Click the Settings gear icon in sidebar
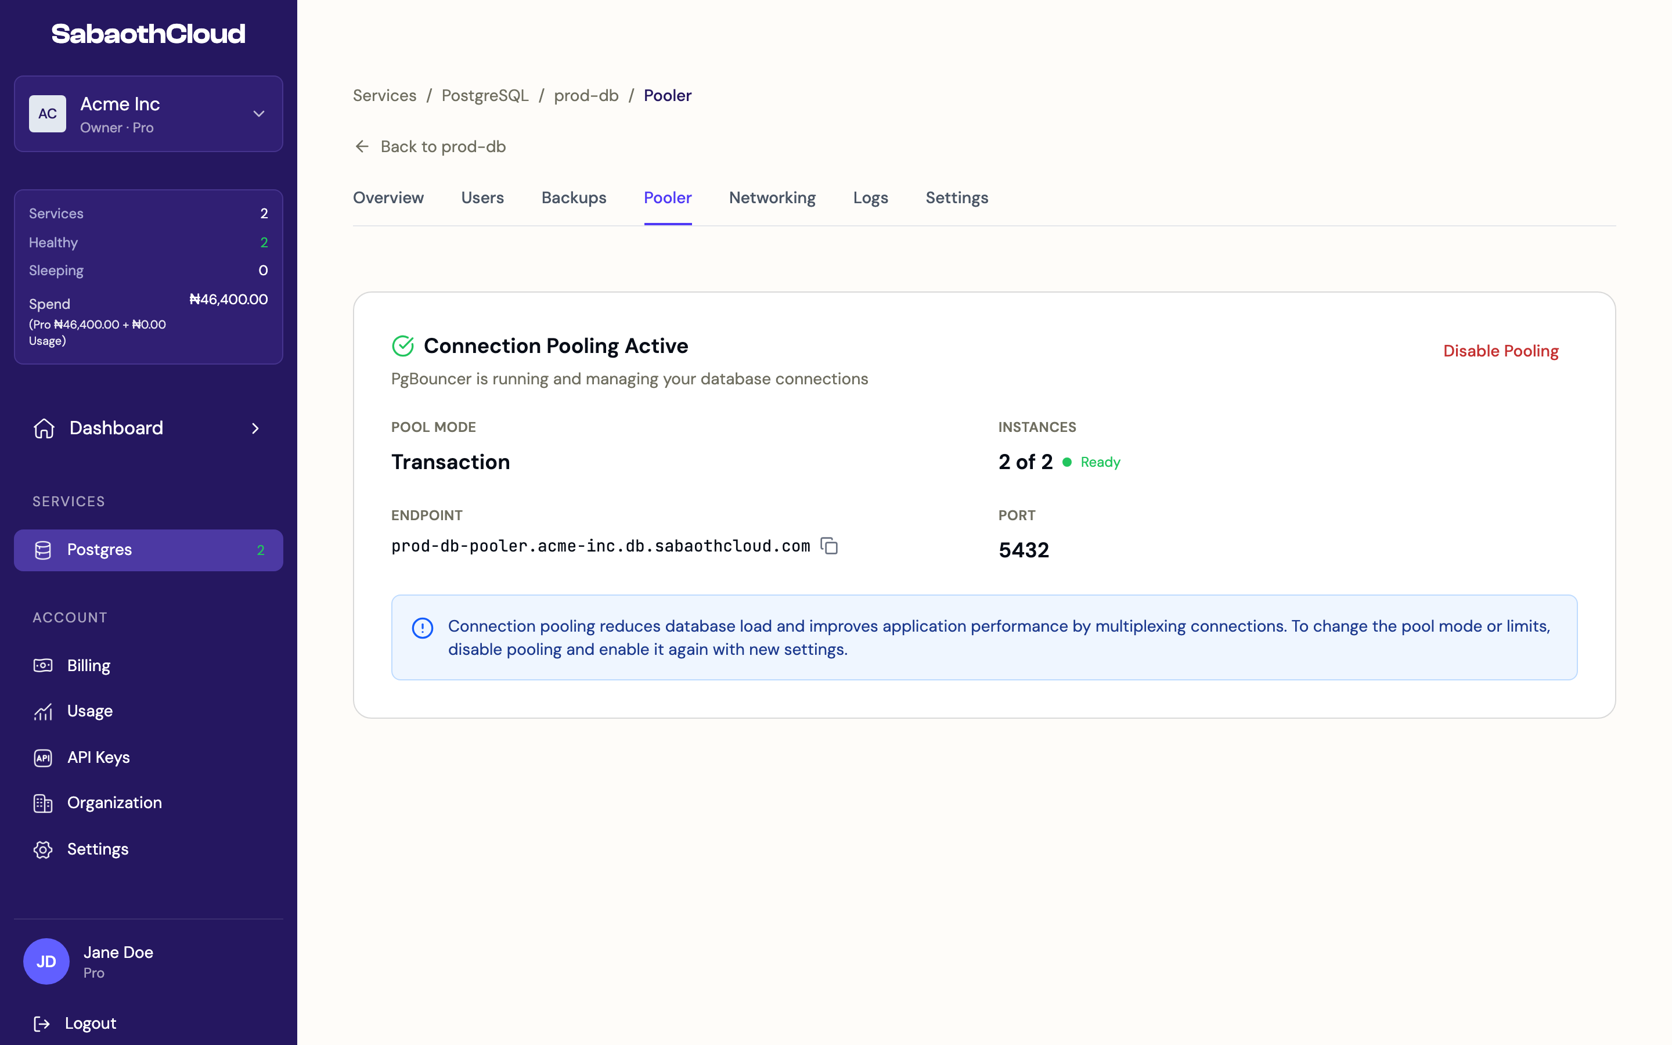This screenshot has height=1045, width=1672. pyautogui.click(x=43, y=849)
